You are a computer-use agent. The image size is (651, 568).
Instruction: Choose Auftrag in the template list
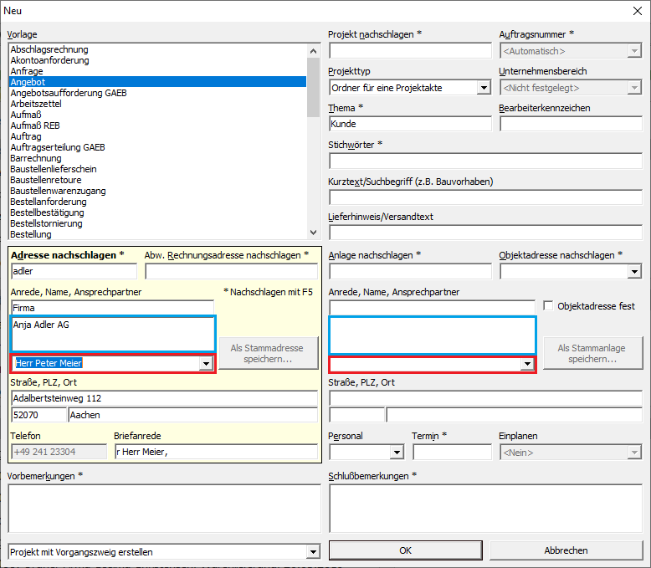25,136
